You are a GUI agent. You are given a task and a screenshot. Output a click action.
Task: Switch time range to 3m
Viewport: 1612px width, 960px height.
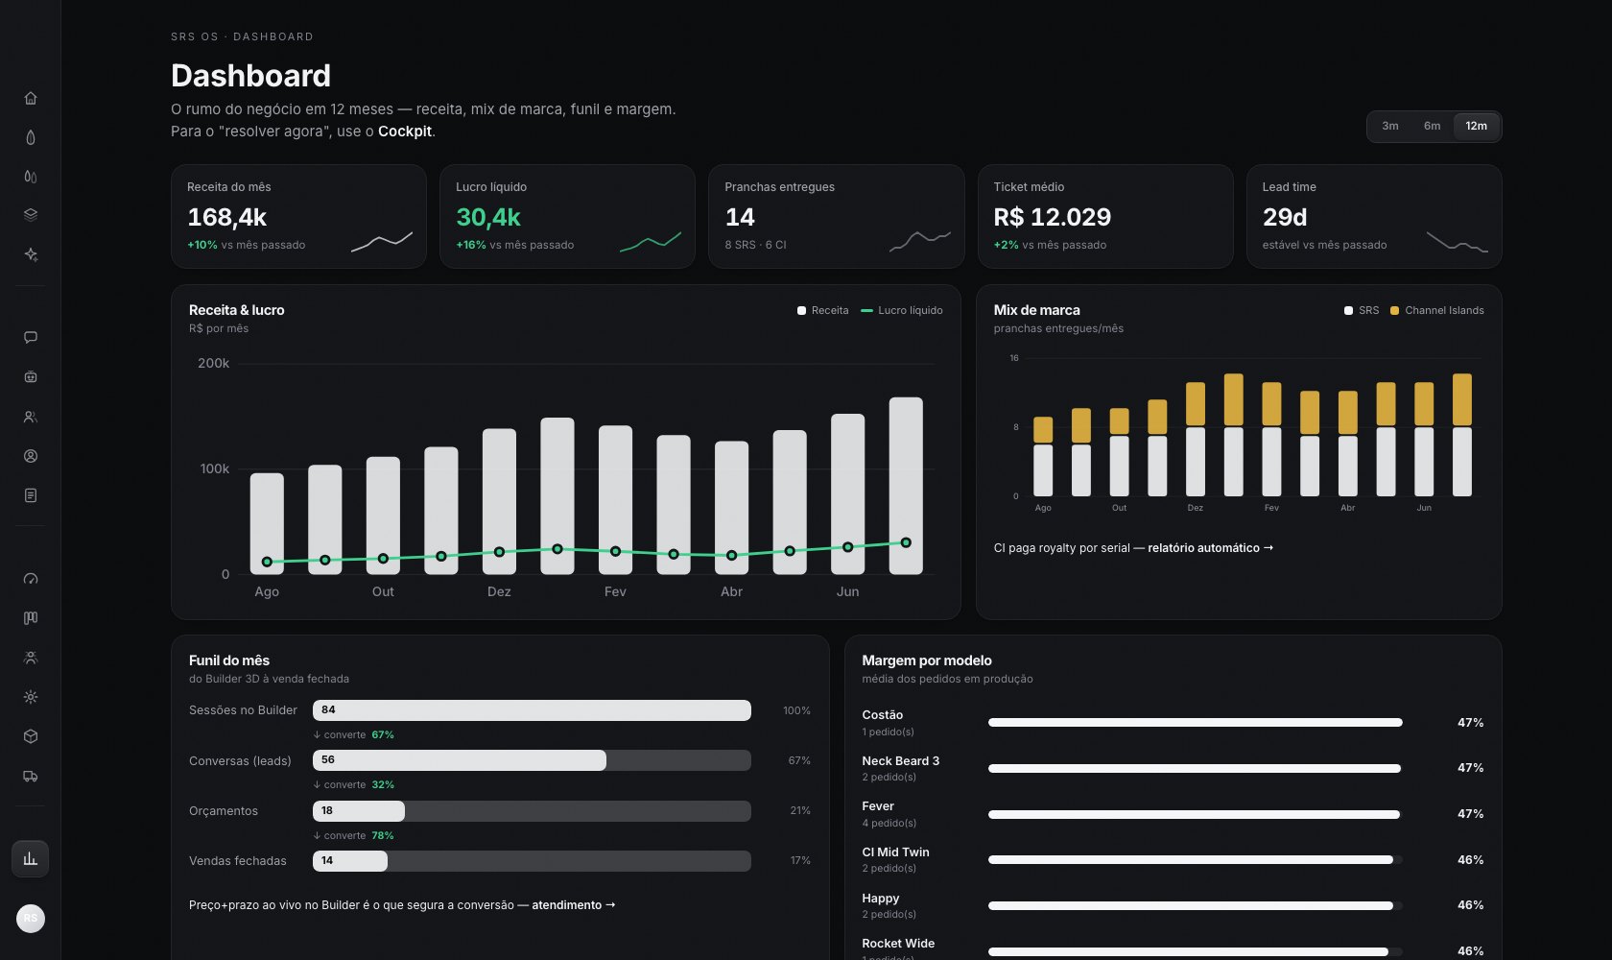click(1390, 126)
